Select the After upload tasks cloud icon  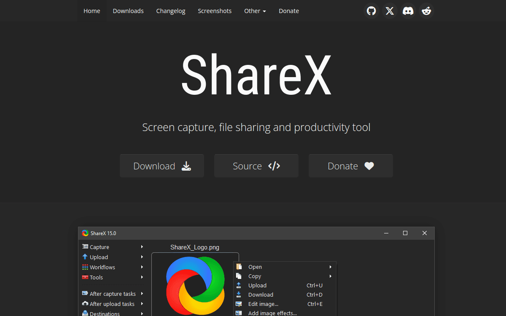[85, 304]
